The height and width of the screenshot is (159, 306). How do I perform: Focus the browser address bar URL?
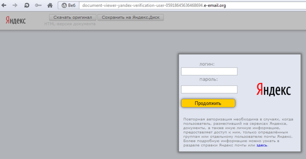click(x=192, y=5)
